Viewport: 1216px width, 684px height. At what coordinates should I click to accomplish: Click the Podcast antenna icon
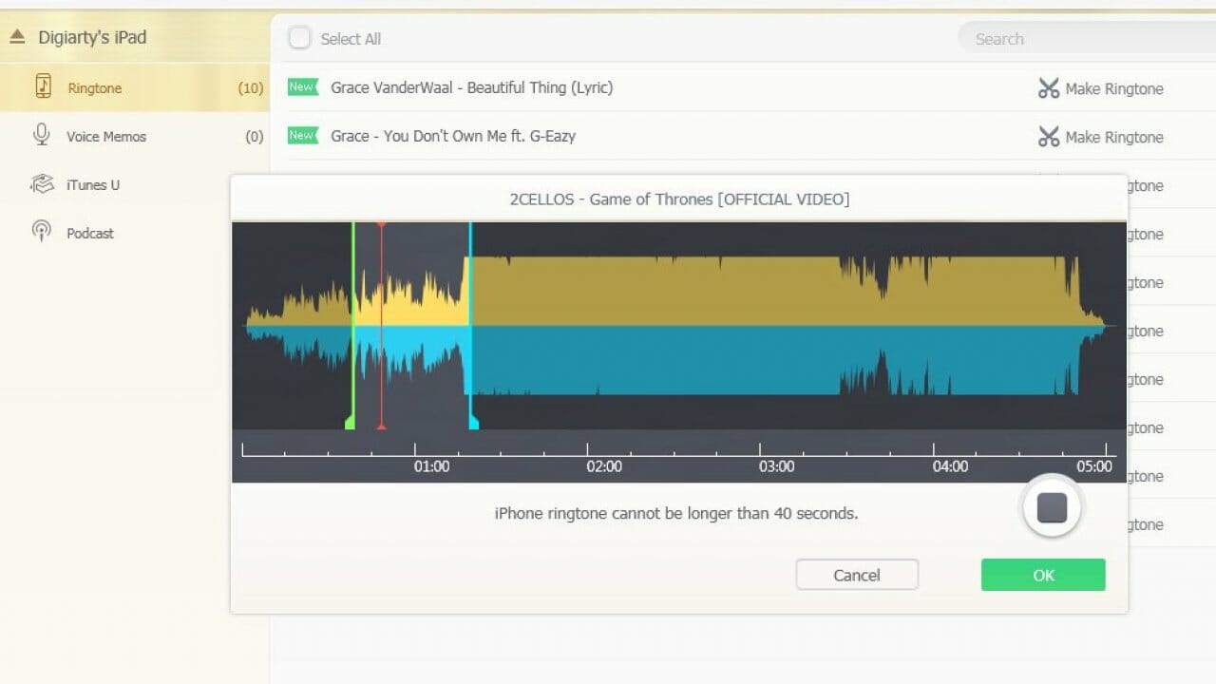click(42, 232)
